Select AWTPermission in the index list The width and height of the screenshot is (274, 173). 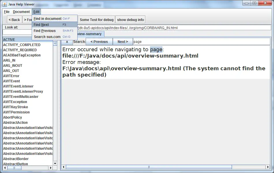pos(28,112)
